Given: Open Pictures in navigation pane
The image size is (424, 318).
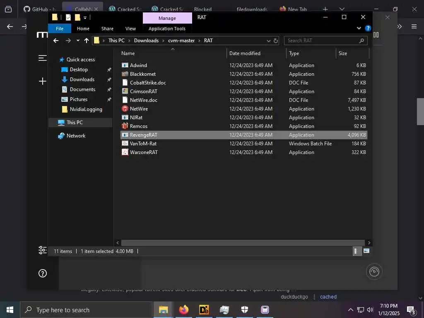Looking at the screenshot, I should click(78, 99).
